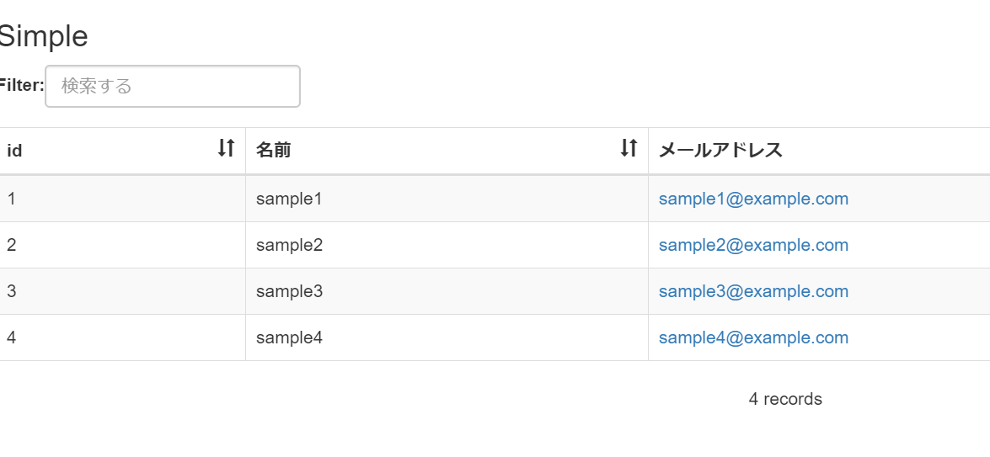Click the 4 records count text

[785, 399]
